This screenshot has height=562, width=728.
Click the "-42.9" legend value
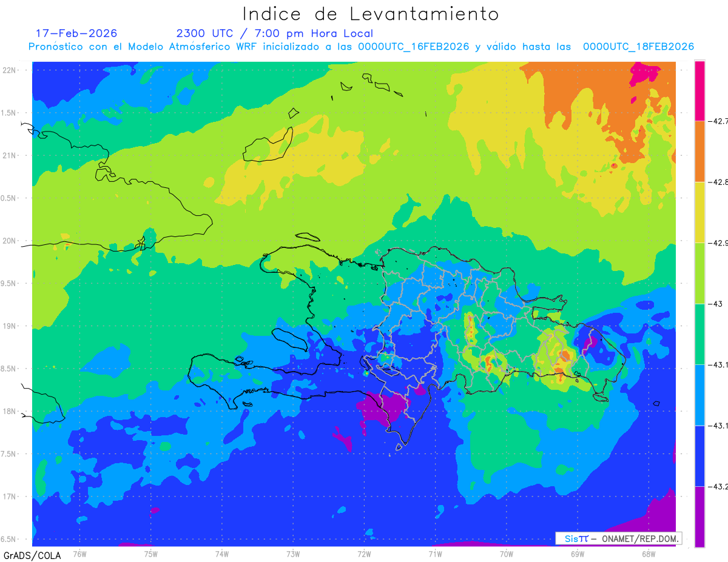(x=719, y=243)
